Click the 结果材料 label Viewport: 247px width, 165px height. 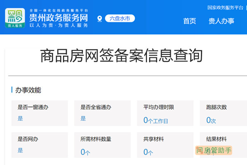(x=217, y=139)
